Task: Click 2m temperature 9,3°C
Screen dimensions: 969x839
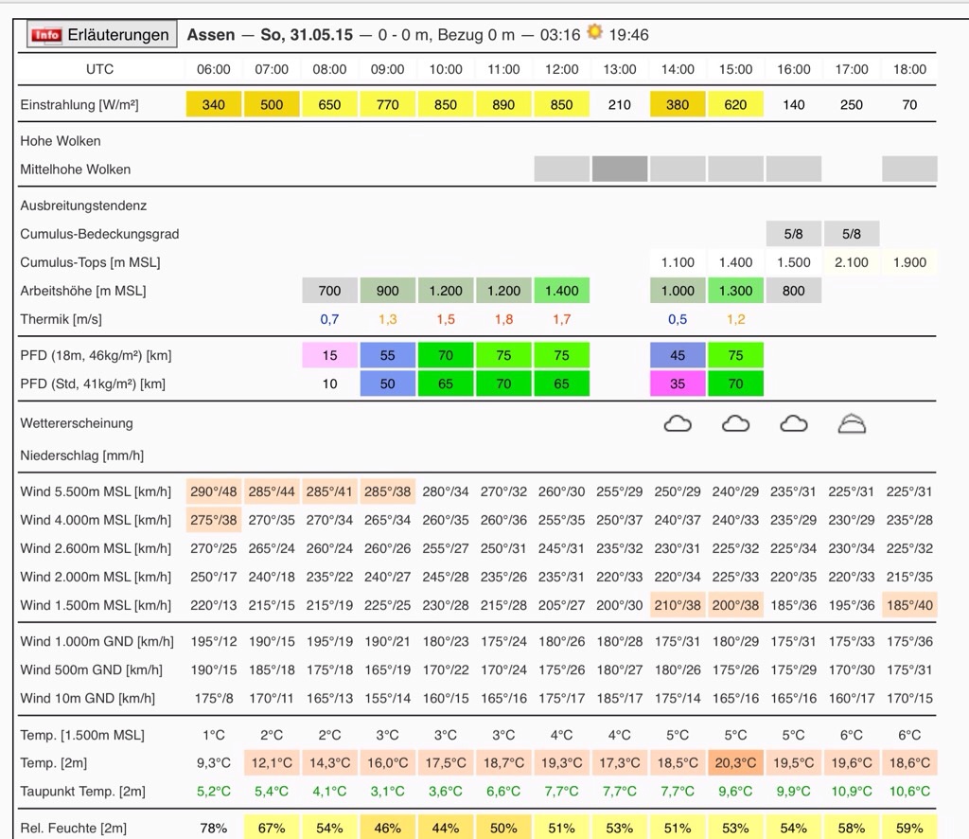Action: [213, 763]
